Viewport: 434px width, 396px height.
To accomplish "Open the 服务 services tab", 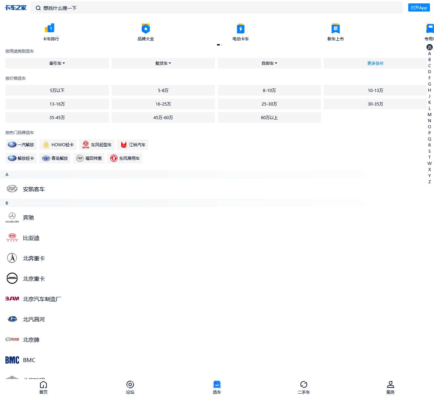I will pyautogui.click(x=391, y=387).
